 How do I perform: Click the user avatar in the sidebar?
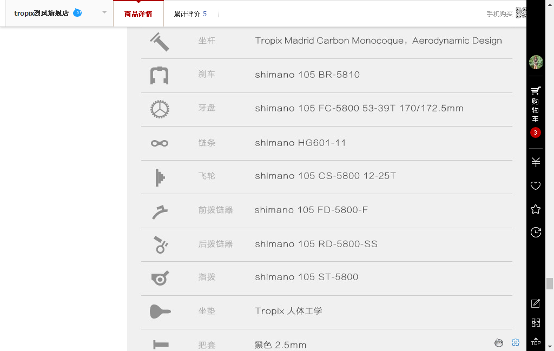coord(536,62)
